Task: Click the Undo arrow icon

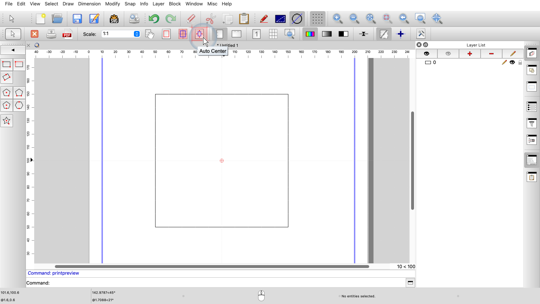Action: (x=154, y=19)
